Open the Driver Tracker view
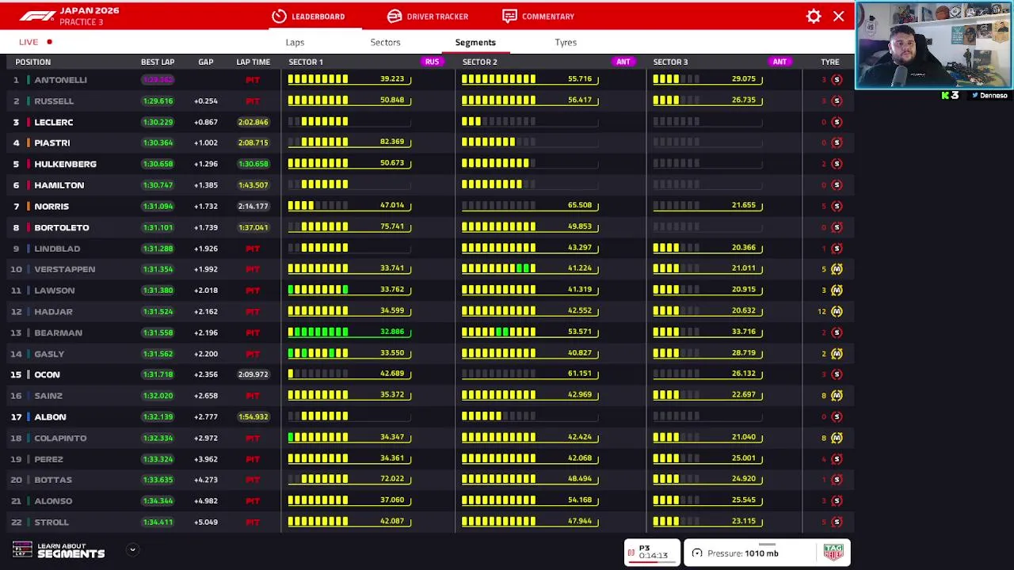 tap(428, 16)
